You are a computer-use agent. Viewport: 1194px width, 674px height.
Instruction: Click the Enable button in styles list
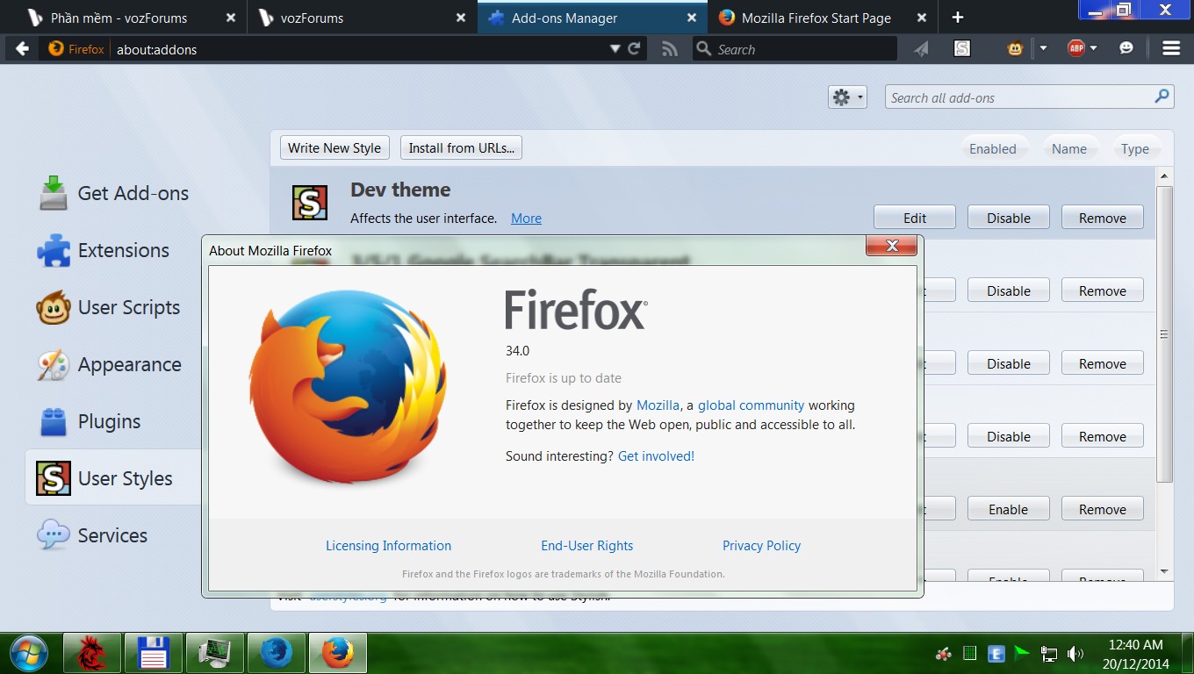click(1009, 509)
